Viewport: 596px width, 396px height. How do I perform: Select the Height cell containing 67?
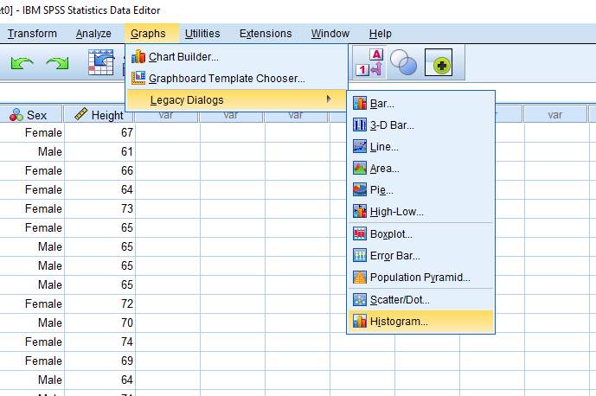coord(100,132)
